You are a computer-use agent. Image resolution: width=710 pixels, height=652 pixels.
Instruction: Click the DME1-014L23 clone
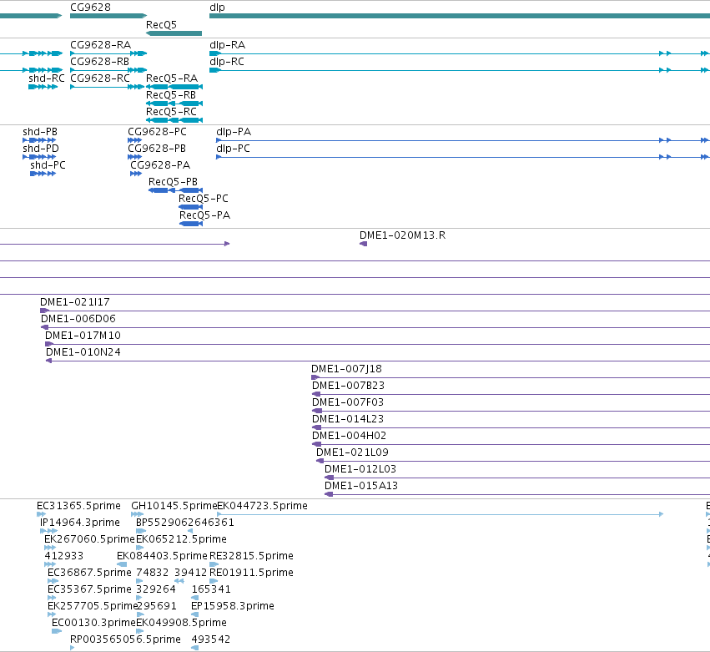(x=511, y=427)
